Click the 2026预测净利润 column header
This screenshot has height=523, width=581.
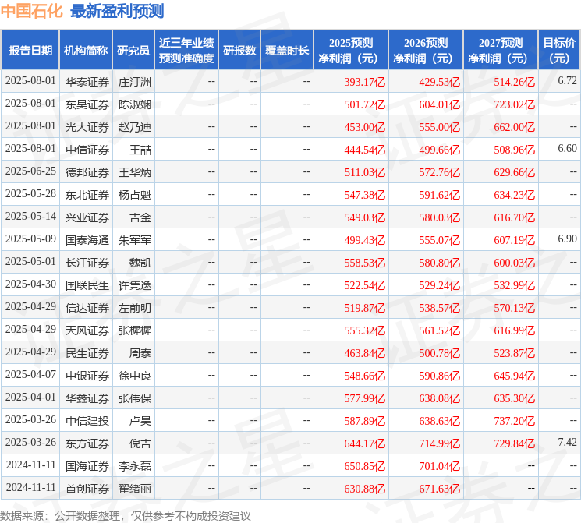coord(426,51)
